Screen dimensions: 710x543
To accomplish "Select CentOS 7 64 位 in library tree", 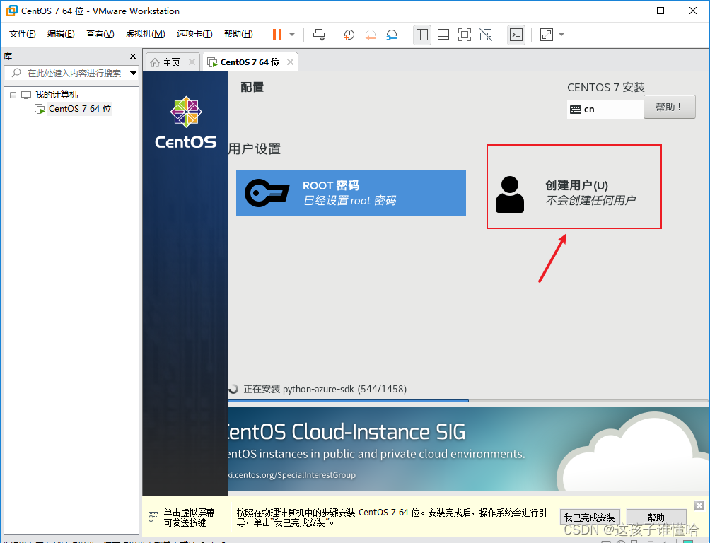I will coord(80,109).
